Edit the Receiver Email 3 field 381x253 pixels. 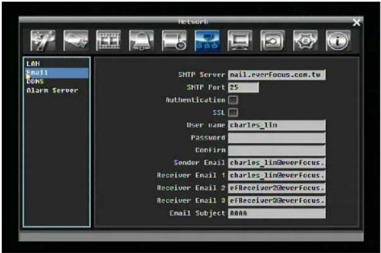[x=277, y=200]
